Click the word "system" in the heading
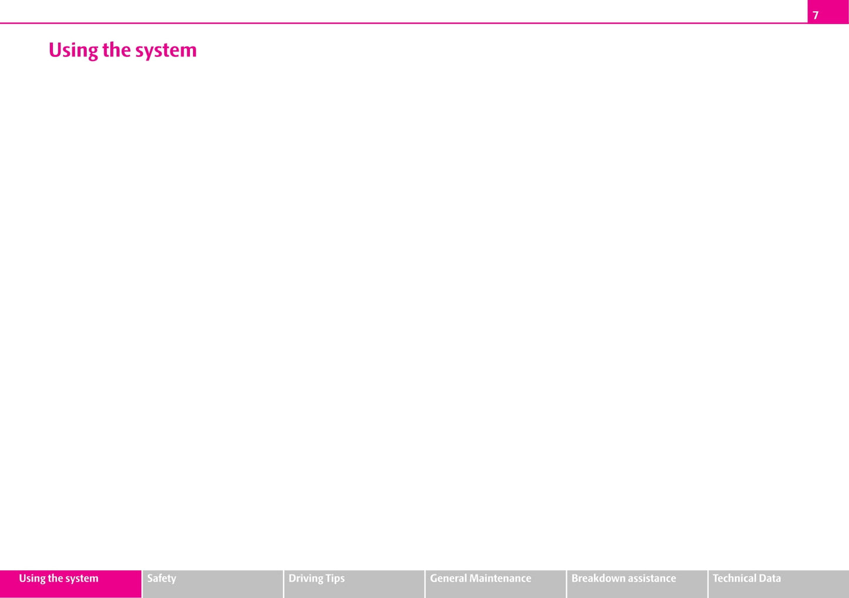Viewport: 849px width, 598px height. [x=166, y=50]
